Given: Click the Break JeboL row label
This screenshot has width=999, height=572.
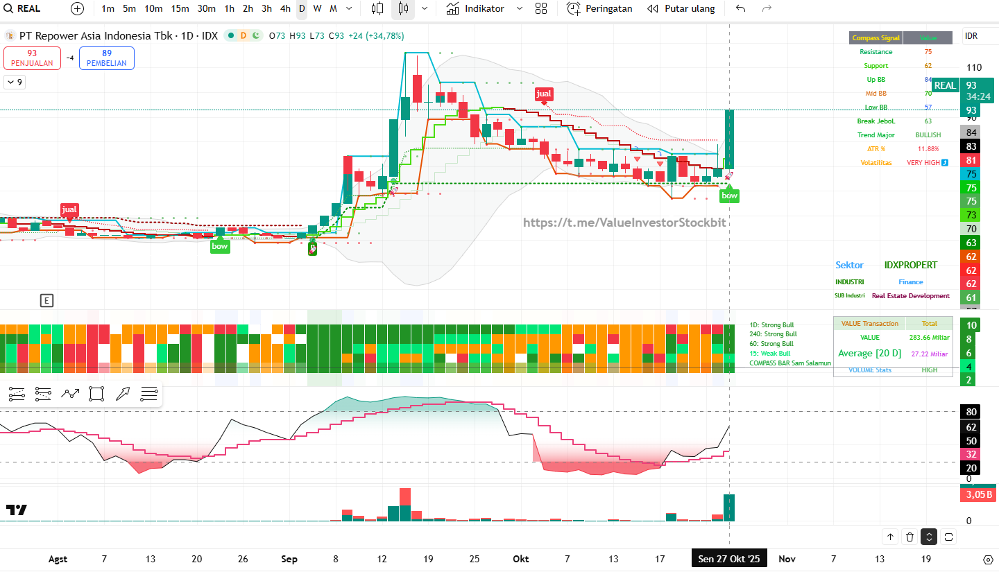Looking at the screenshot, I should (x=876, y=121).
